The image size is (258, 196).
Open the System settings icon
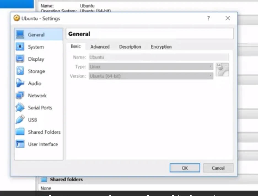click(x=20, y=46)
